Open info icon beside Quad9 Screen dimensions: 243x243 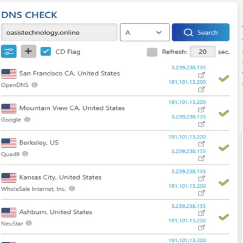pyautogui.click(x=25, y=154)
